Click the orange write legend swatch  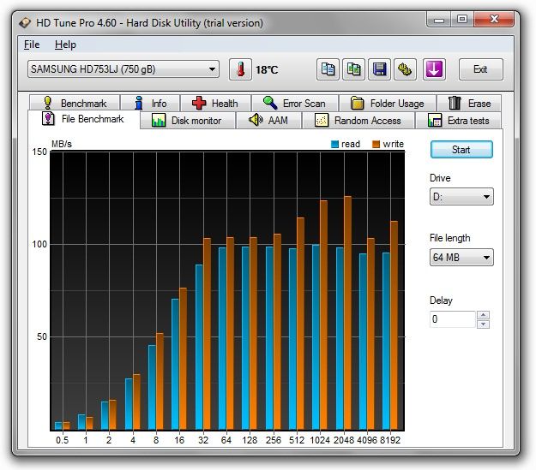coord(376,145)
